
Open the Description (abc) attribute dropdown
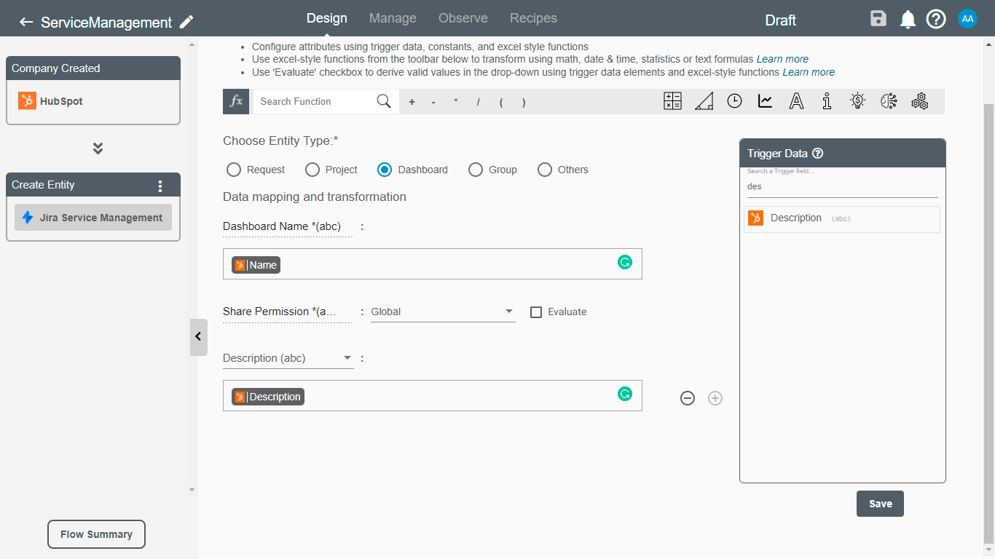coord(288,358)
